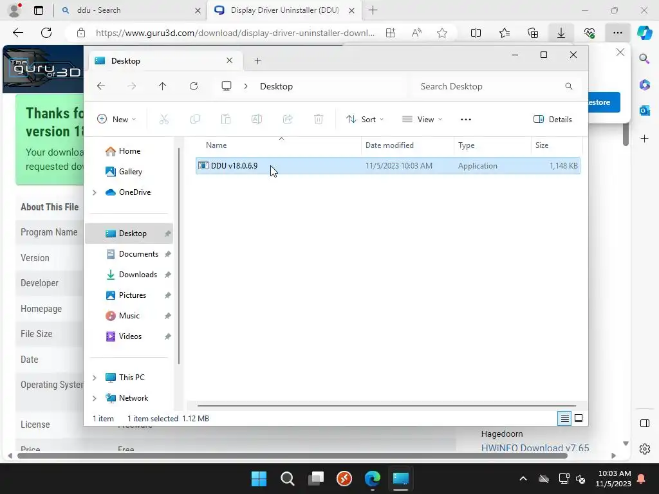
Task: Click the Copy icon in Explorer toolbar
Action: 194,119
